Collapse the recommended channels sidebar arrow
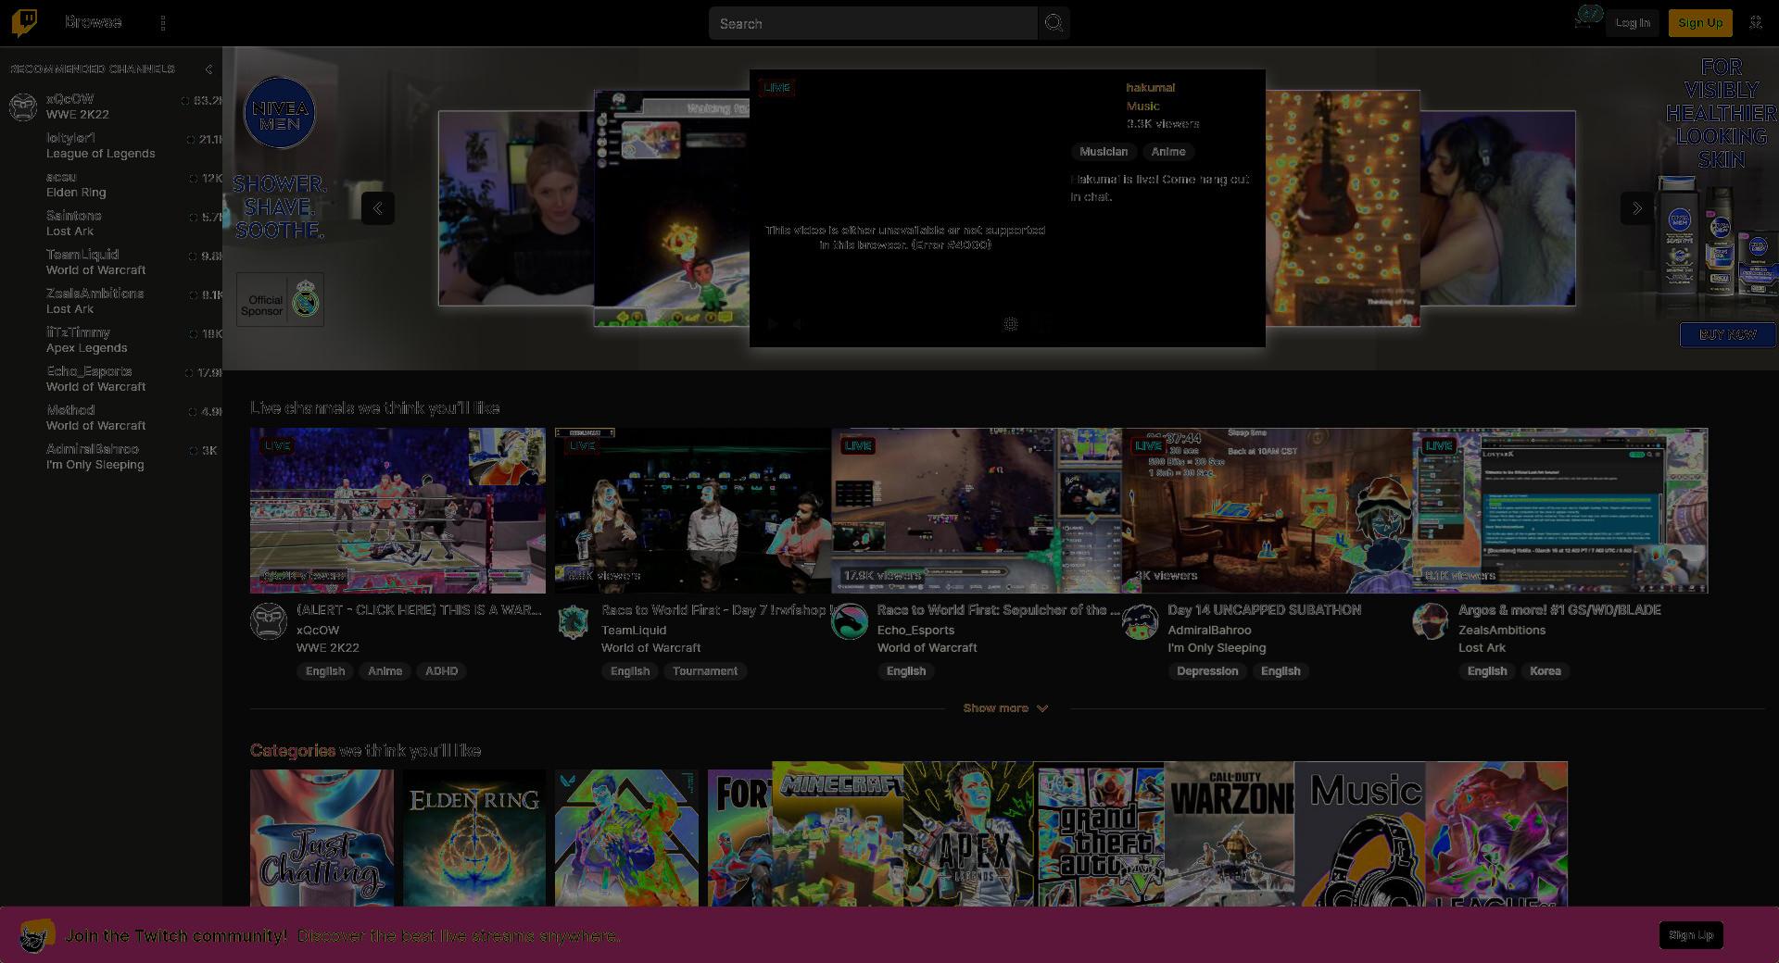Image resolution: width=1779 pixels, height=963 pixels. (208, 69)
